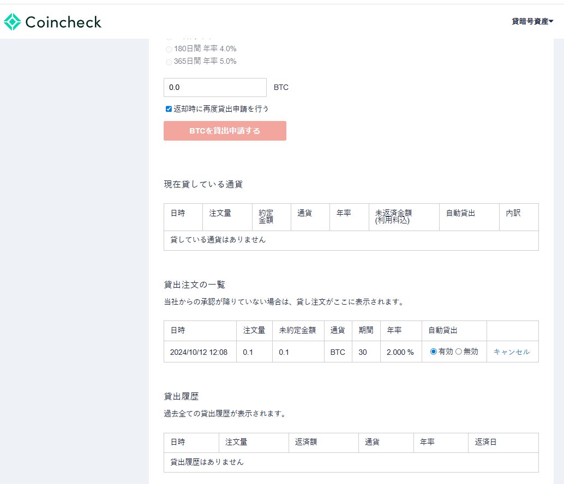
Task: Focus the BTC amount input field
Action: [x=215, y=87]
